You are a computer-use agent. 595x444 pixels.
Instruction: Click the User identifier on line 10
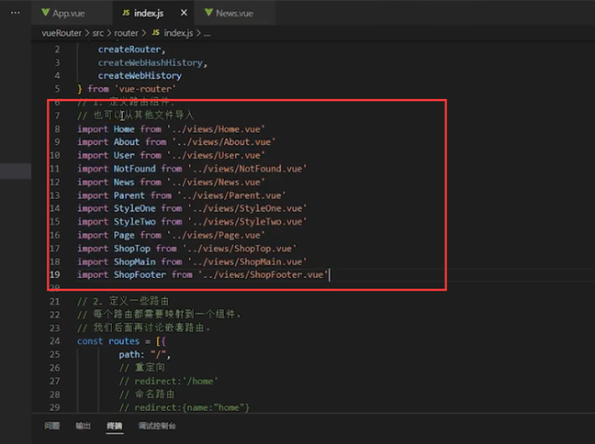[124, 155]
